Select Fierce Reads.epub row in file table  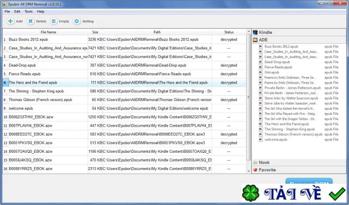pyautogui.click(x=124, y=74)
